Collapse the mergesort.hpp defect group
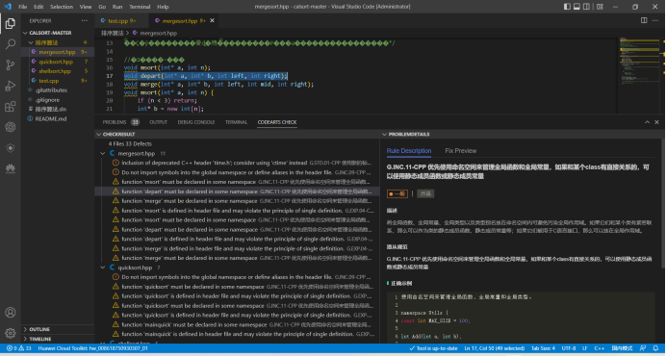 pyautogui.click(x=103, y=153)
